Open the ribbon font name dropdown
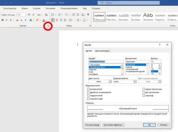This screenshot has height=132, width=178. tap(16, 15)
